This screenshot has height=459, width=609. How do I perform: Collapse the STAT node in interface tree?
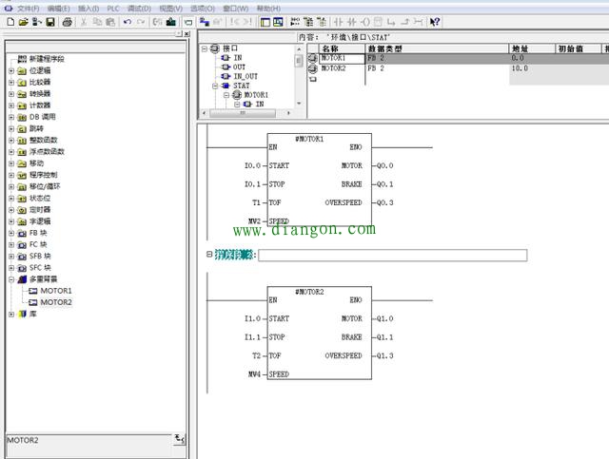point(215,86)
